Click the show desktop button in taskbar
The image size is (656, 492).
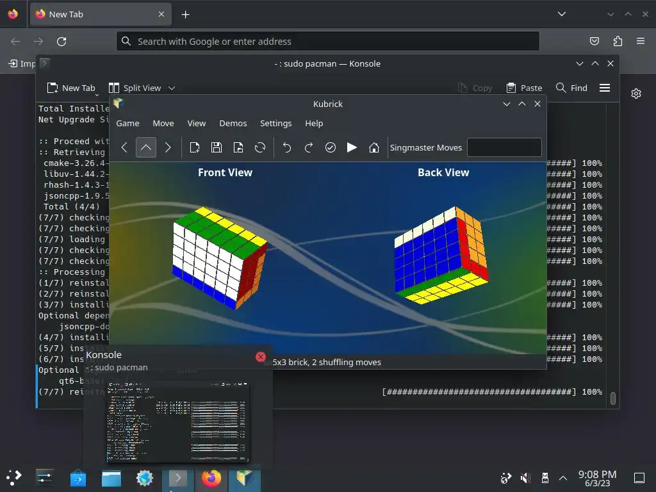tap(639, 478)
